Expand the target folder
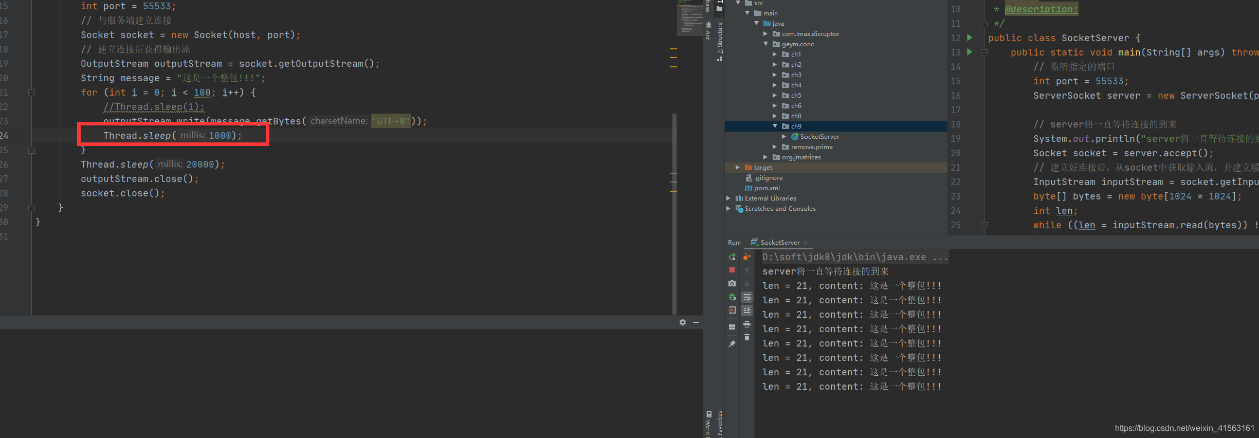Image resolution: width=1259 pixels, height=438 pixels. (738, 167)
